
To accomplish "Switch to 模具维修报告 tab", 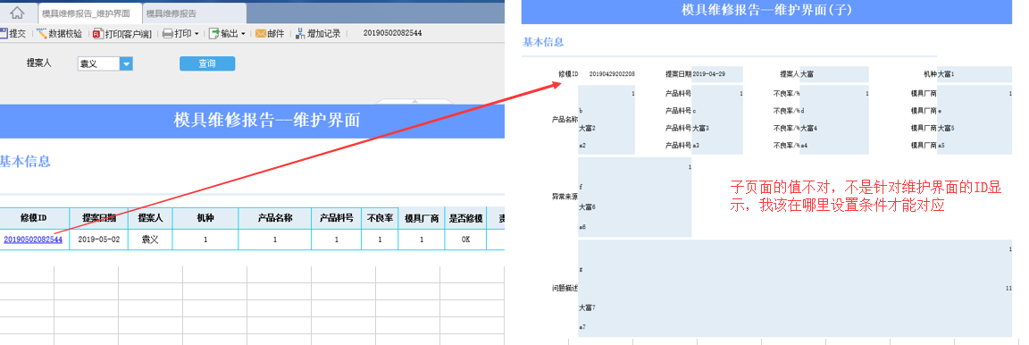I will (194, 13).
